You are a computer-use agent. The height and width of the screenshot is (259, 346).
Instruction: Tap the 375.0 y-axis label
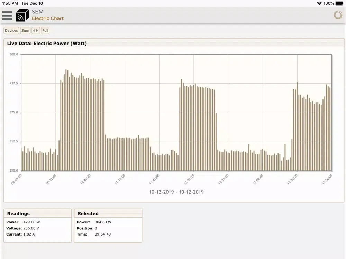click(x=14, y=112)
